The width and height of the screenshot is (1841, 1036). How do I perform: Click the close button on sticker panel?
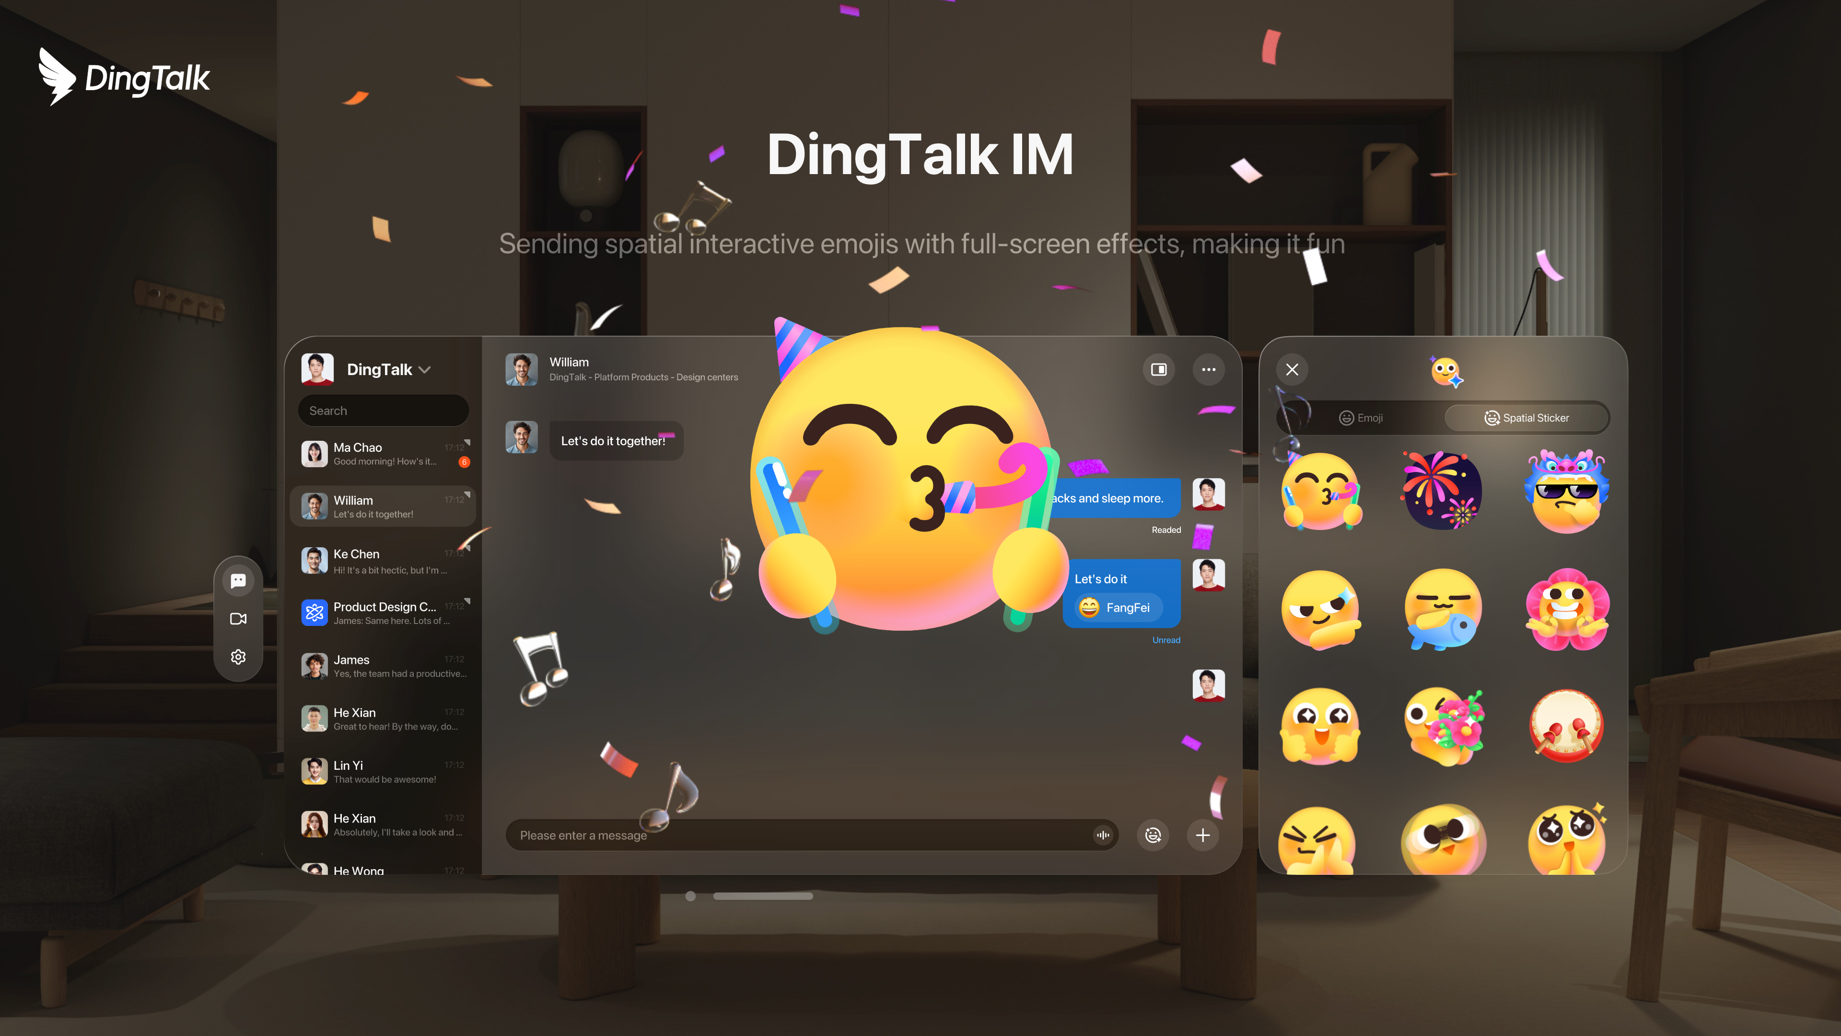(x=1292, y=368)
